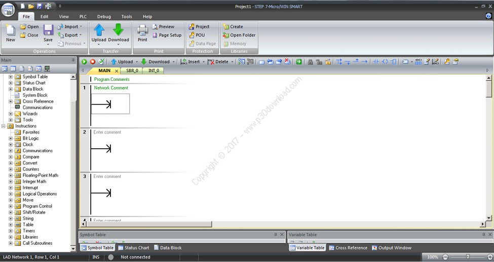This screenshot has height=262, width=494.
Task: Click the Unforce All yellow padlock icon
Action: point(328,62)
